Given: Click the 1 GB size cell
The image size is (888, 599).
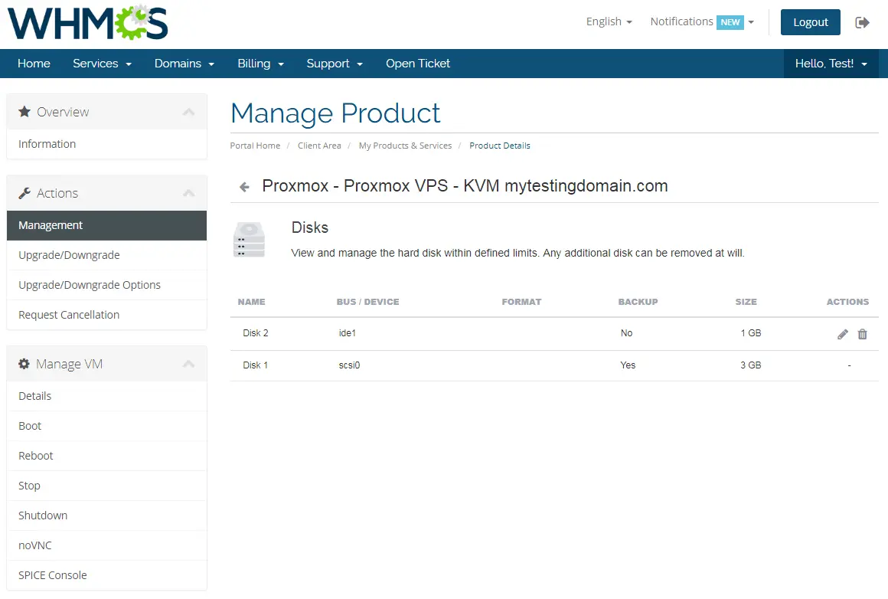Looking at the screenshot, I should (751, 333).
